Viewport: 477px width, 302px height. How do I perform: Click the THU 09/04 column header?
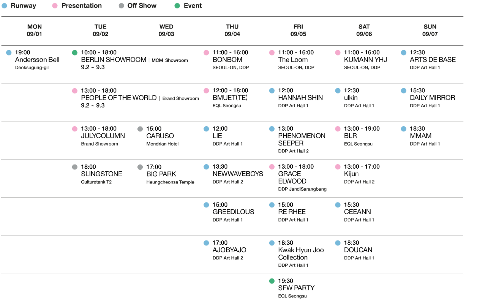point(232,30)
